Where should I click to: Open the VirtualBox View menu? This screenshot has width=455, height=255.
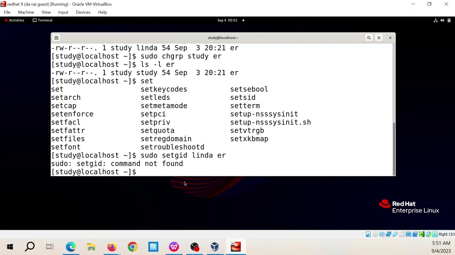tap(46, 12)
